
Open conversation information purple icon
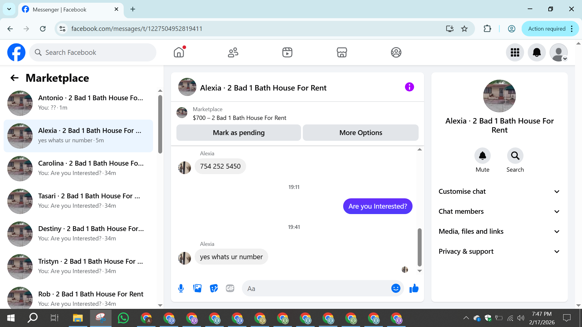409,87
